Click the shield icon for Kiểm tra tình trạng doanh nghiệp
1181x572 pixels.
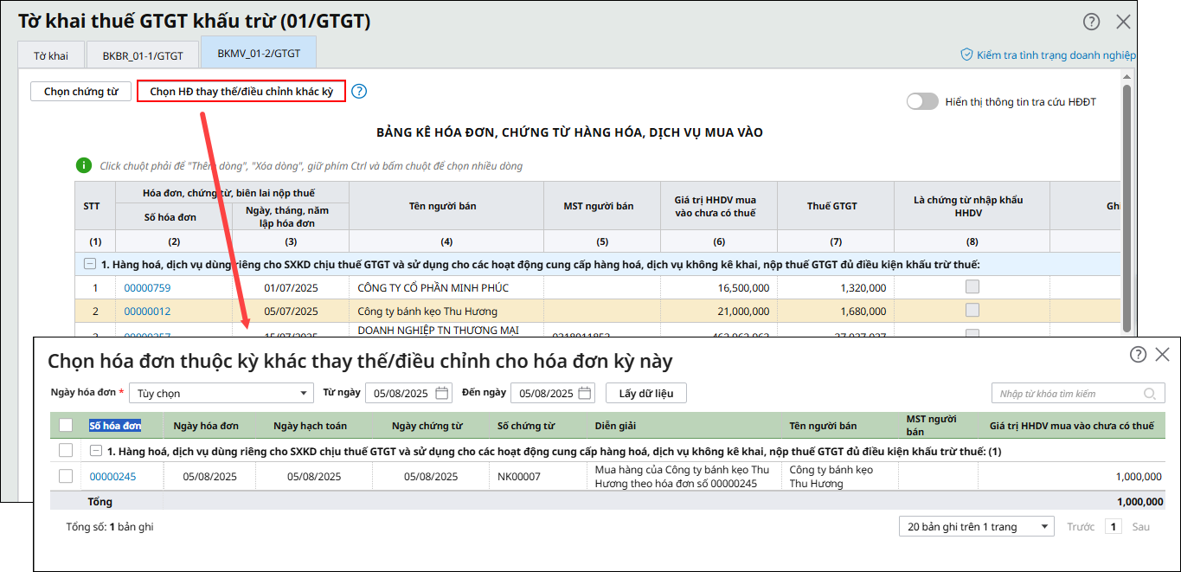pos(966,55)
